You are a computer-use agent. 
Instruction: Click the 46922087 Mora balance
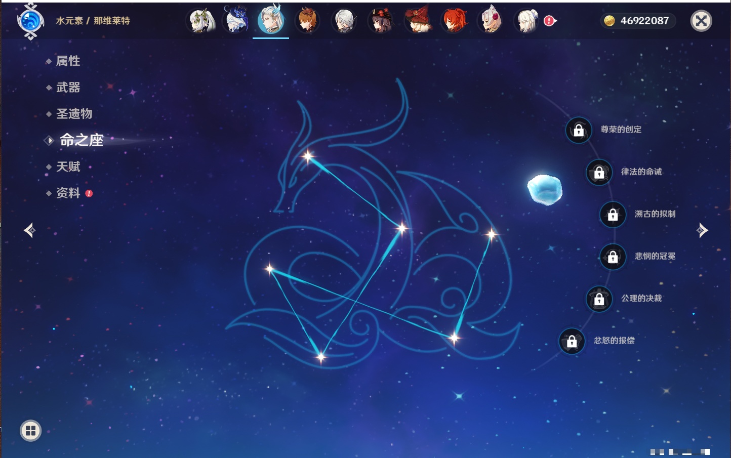[x=644, y=21]
